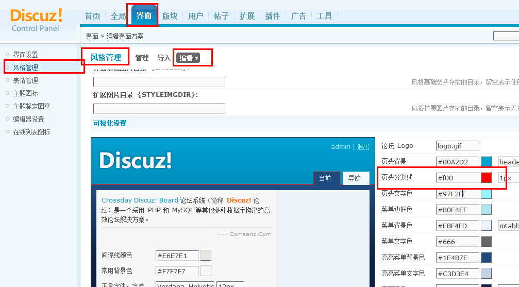Image resolution: width=519 pixels, height=287 pixels.
Task: Select 风格管理 in the sidebar
Action: click(25, 67)
